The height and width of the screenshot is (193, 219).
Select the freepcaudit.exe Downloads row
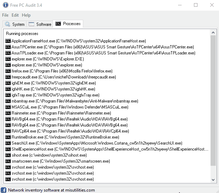[x=64, y=77]
